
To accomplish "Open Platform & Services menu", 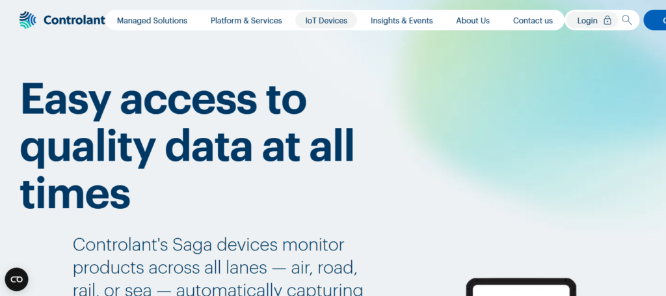I will [x=246, y=20].
